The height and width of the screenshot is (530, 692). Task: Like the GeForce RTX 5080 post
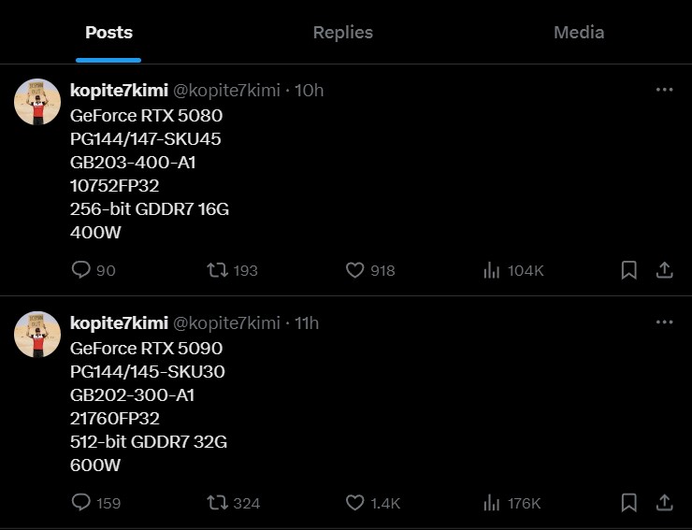click(354, 270)
